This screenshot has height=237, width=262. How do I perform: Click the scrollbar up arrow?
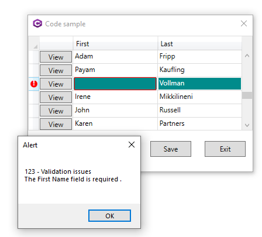247,56
